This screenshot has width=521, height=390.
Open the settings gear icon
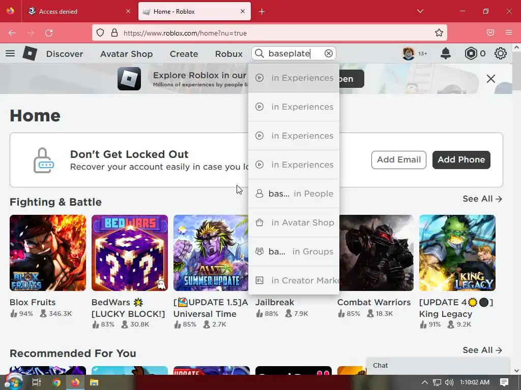point(501,53)
